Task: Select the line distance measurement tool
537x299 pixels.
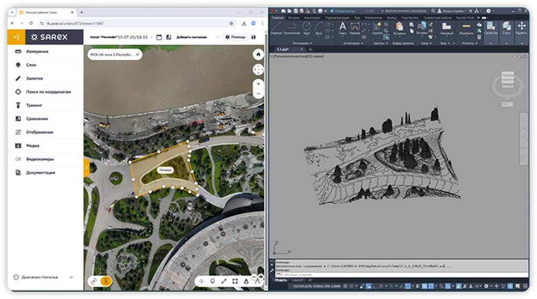Action: coord(223,281)
